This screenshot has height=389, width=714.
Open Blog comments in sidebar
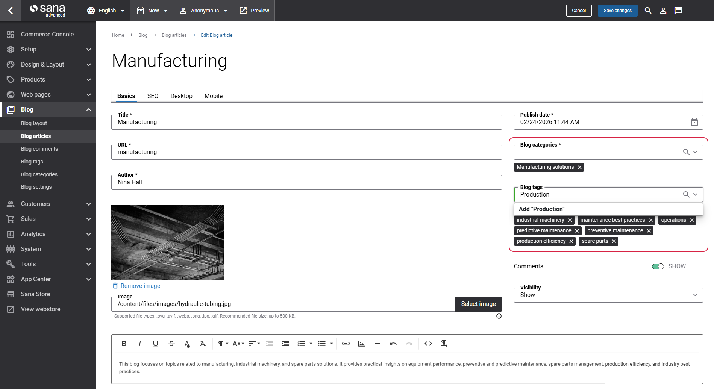39,149
